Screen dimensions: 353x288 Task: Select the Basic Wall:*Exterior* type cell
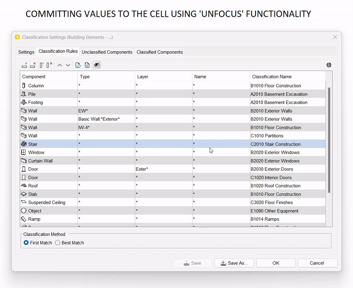[106, 119]
